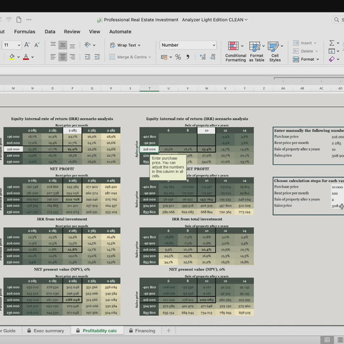Toggle centre horizontal alignment
Screen dimensions: 344x344
point(63,57)
